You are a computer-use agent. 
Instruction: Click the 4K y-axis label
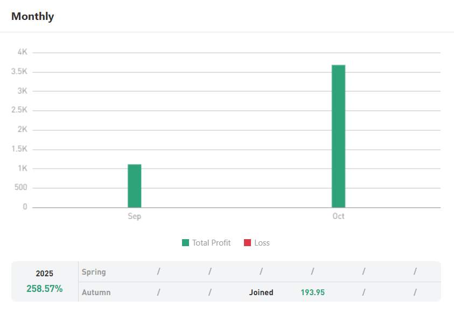(22, 52)
